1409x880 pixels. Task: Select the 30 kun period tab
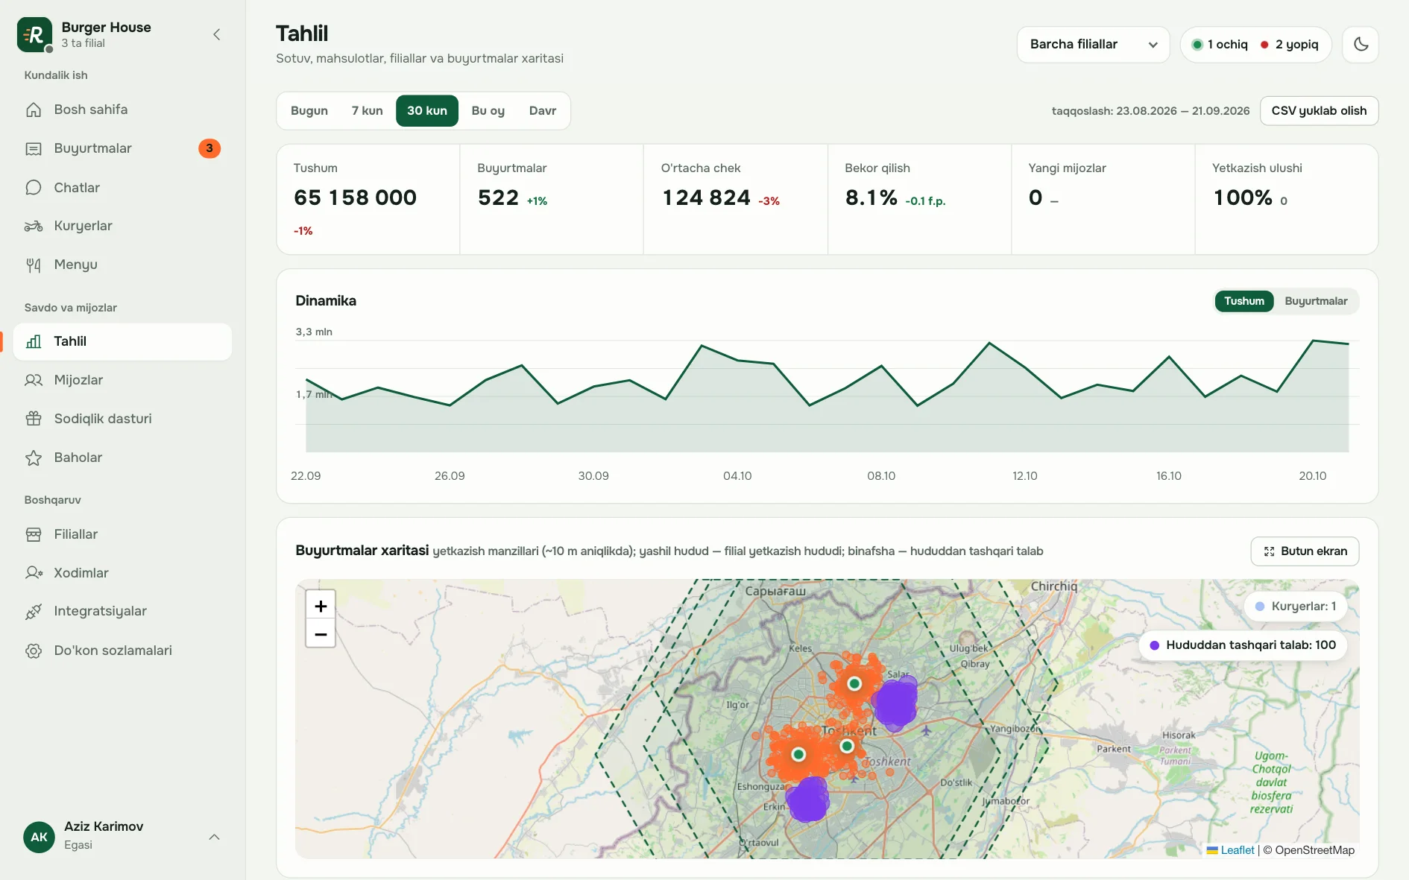click(427, 111)
